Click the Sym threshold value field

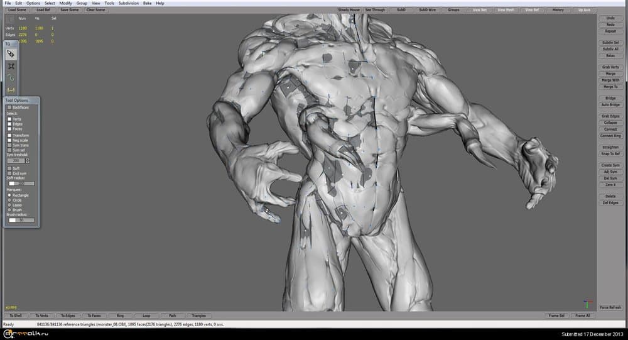coord(16,161)
